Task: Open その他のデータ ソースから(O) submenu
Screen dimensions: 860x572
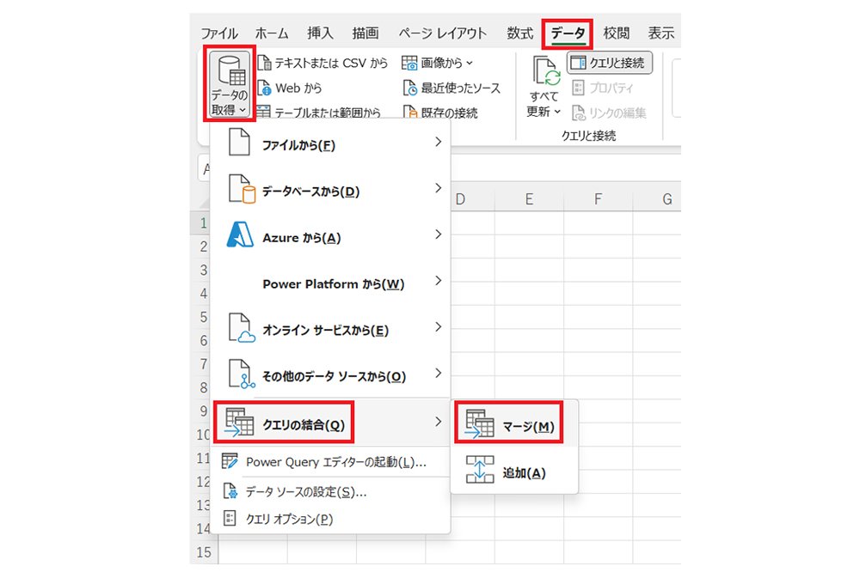Action: (x=330, y=375)
